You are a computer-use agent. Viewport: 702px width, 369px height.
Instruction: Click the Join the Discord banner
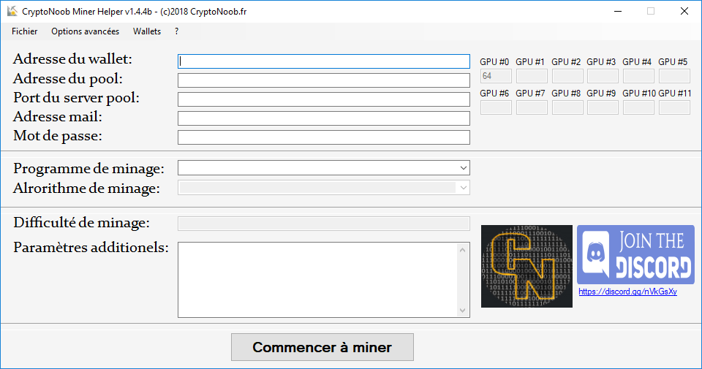click(635, 254)
